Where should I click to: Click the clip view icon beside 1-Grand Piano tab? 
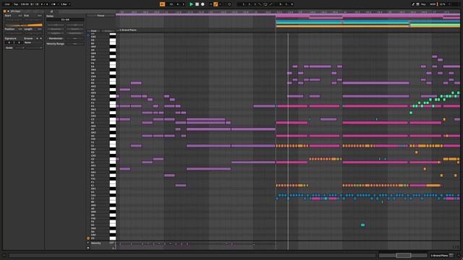pyautogui.click(x=451, y=255)
